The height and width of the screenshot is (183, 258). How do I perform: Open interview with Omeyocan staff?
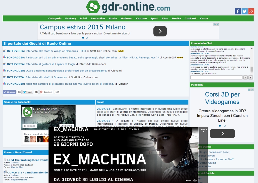[x=46, y=77]
